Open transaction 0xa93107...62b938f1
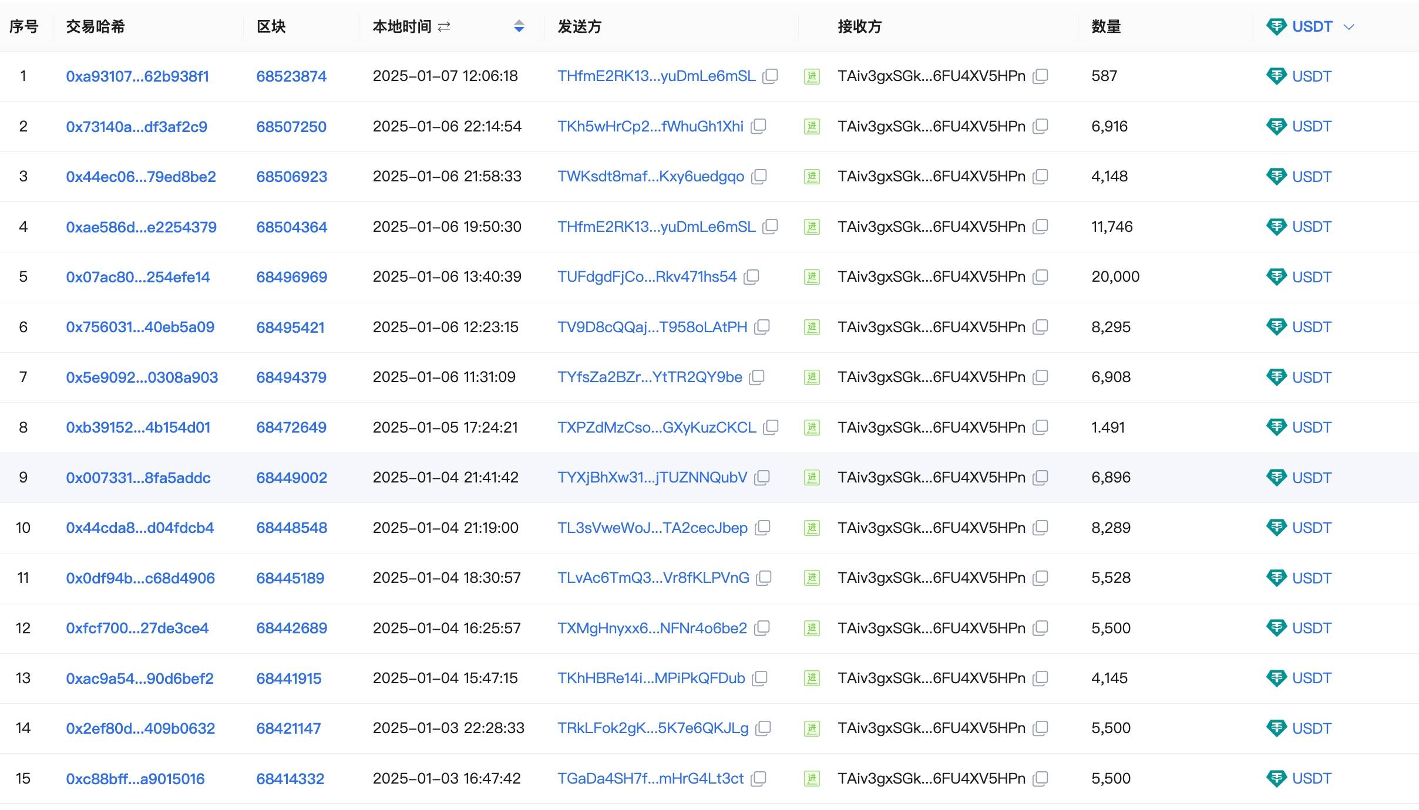This screenshot has height=810, width=1419. [139, 76]
